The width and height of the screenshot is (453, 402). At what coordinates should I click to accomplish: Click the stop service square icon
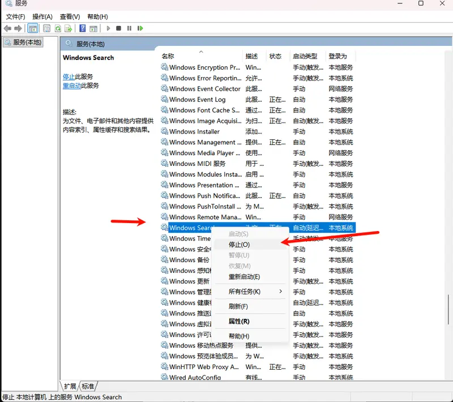coord(118,28)
